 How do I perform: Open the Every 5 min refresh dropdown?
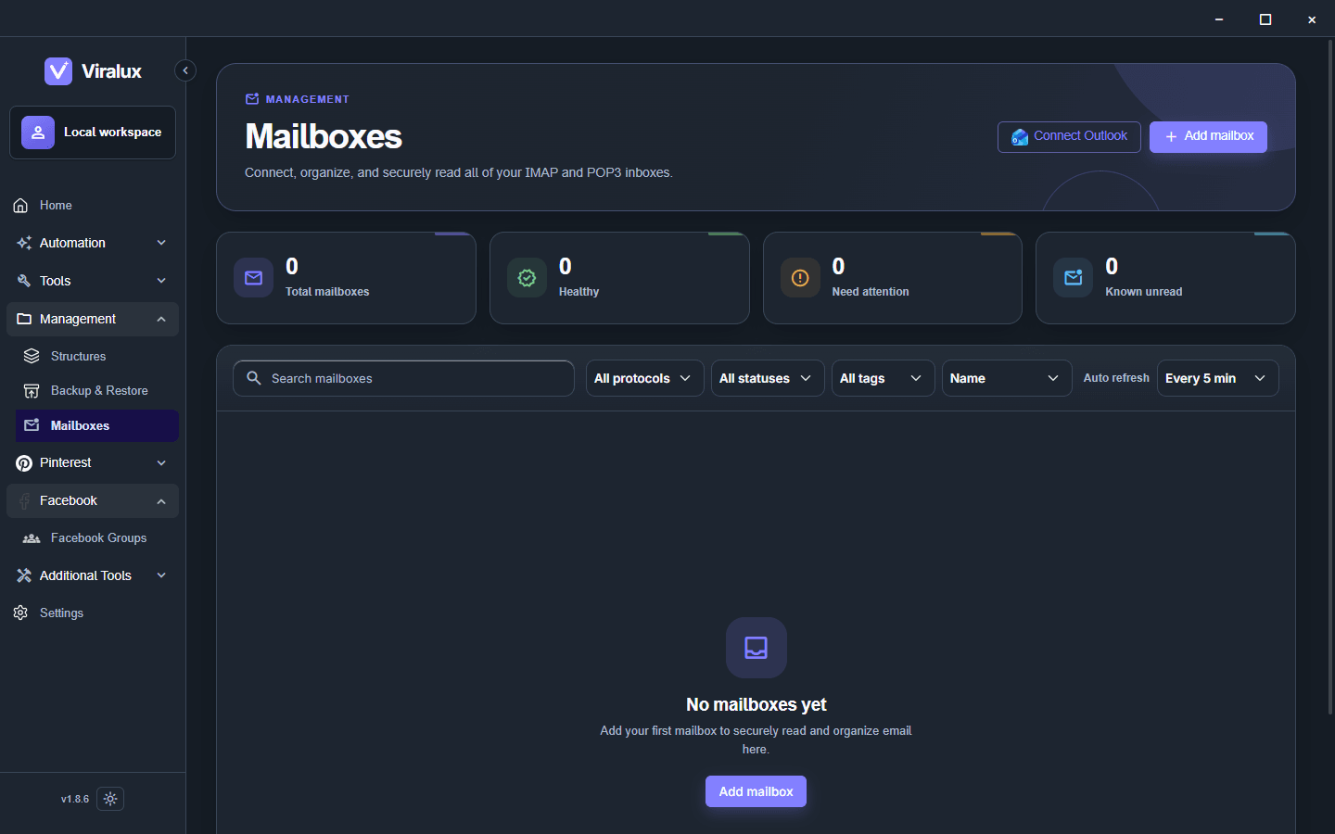[1217, 378]
